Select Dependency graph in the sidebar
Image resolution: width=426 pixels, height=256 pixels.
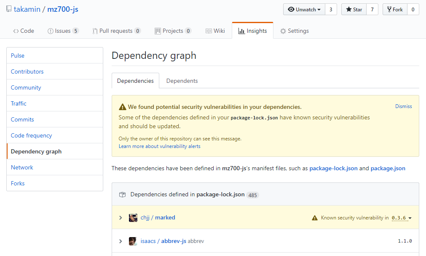(55, 151)
